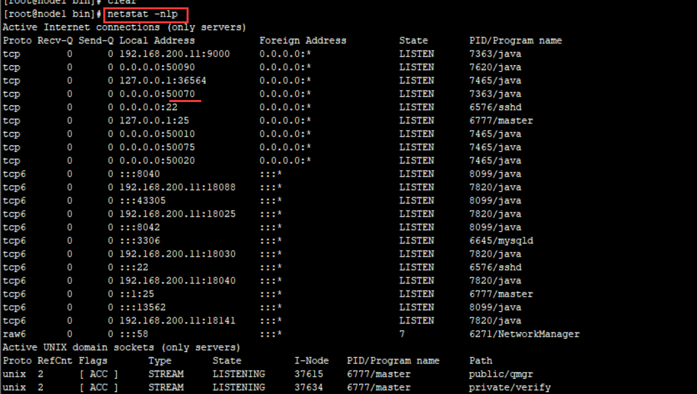Click local address 0.0.0.0:50020
This screenshot has height=394, width=697.
[x=157, y=161]
